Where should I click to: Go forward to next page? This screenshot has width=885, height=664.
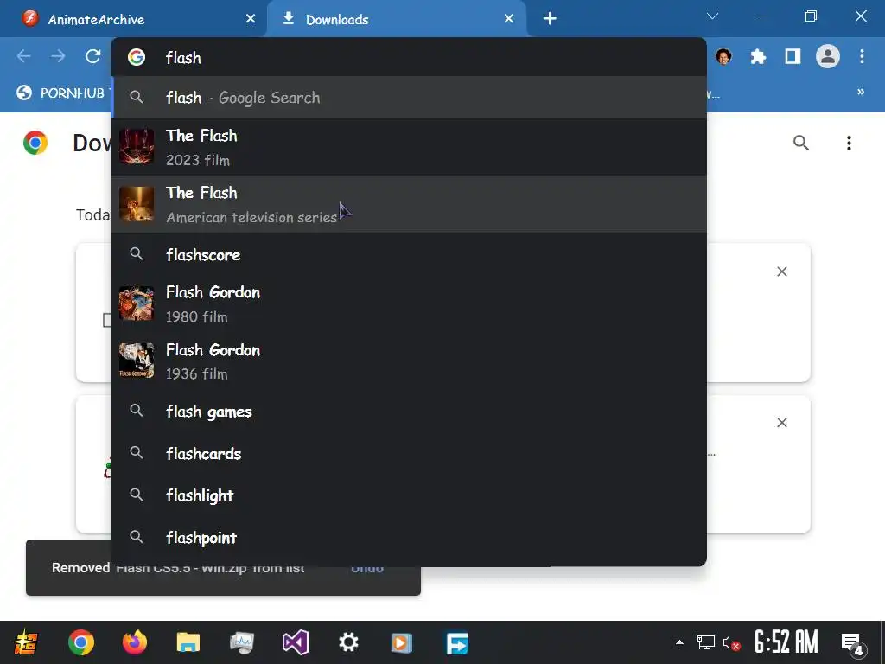pos(58,56)
